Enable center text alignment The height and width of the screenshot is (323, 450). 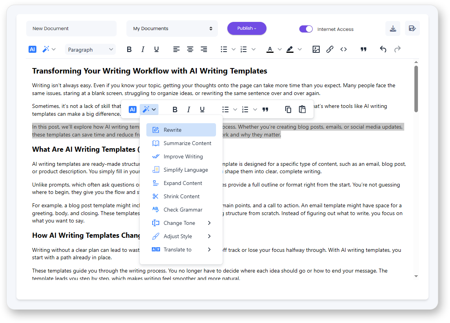pos(190,49)
